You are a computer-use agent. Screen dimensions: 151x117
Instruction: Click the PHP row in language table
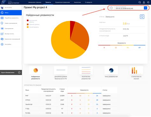coord(71,96)
